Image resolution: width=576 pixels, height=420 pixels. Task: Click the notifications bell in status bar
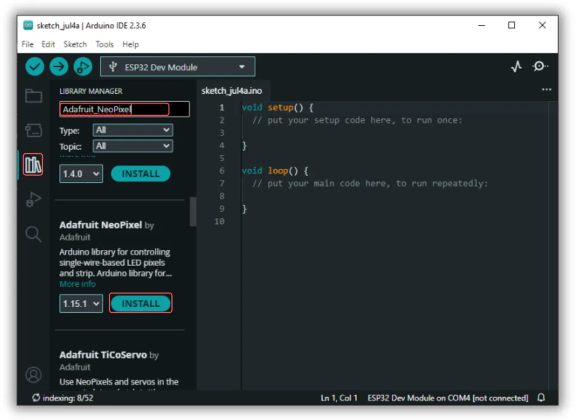[541, 398]
